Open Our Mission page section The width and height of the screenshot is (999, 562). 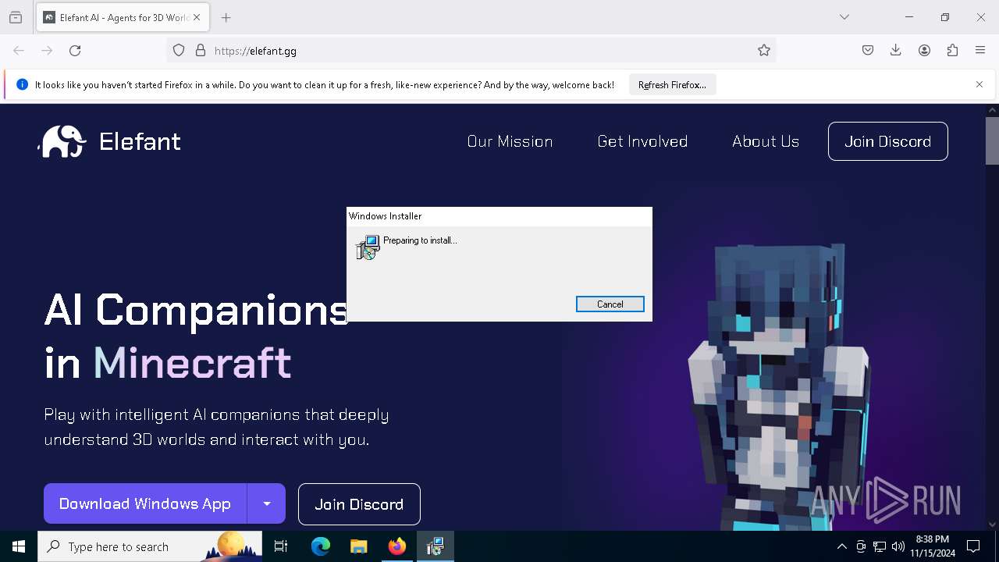pos(510,141)
